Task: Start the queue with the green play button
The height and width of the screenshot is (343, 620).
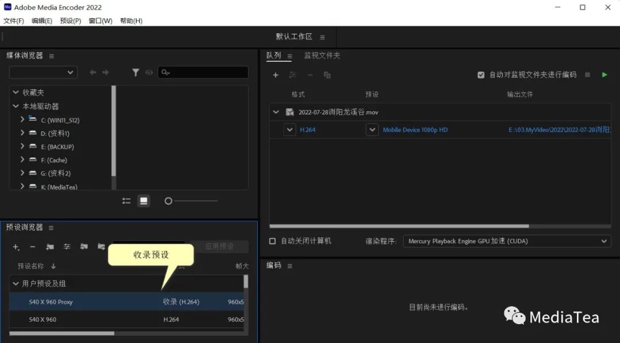Action: (x=604, y=74)
